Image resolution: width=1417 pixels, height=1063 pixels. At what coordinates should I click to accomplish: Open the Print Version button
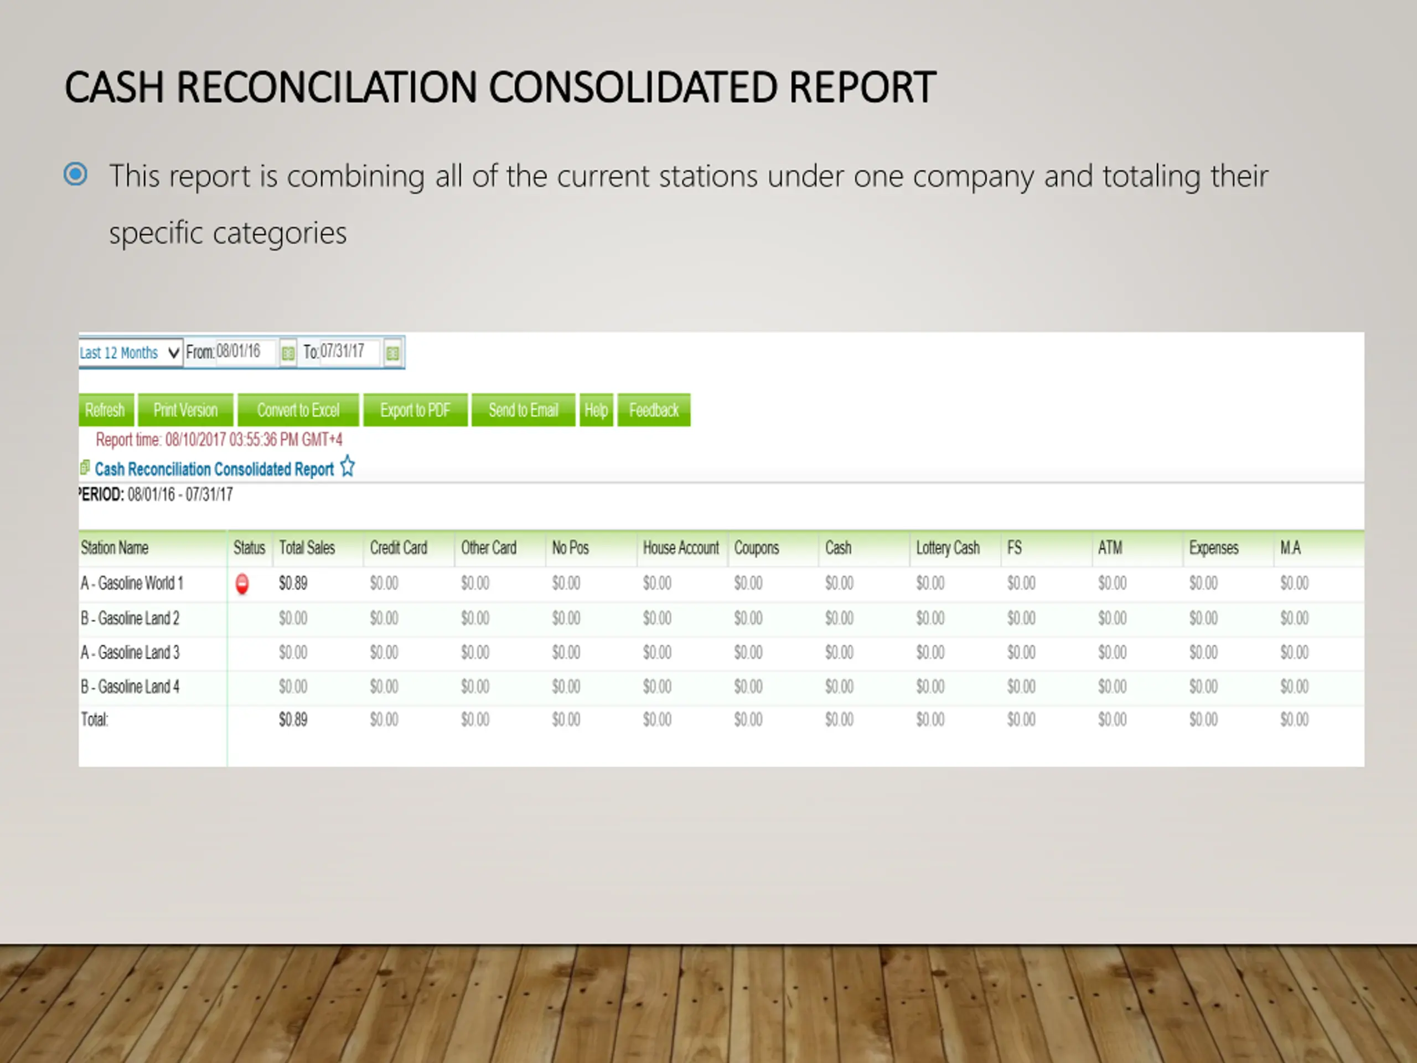pos(186,410)
